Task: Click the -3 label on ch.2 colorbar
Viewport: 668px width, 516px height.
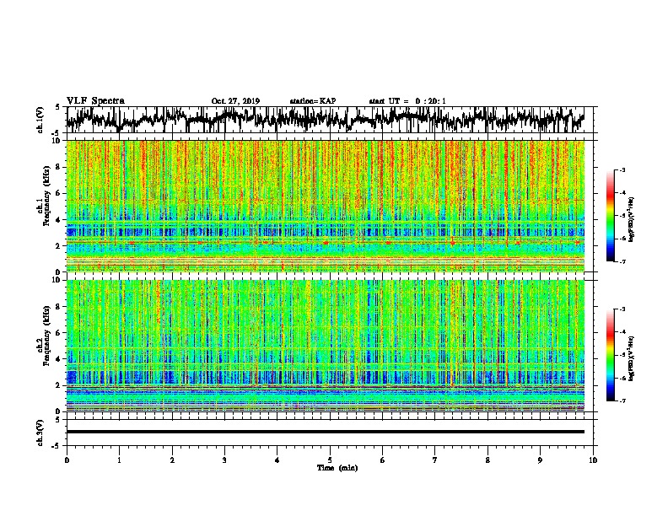Action: coord(622,309)
